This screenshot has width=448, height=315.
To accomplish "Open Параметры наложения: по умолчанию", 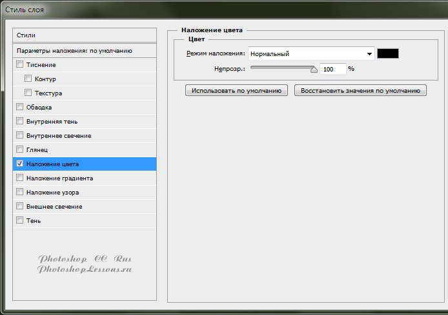I will pos(85,50).
